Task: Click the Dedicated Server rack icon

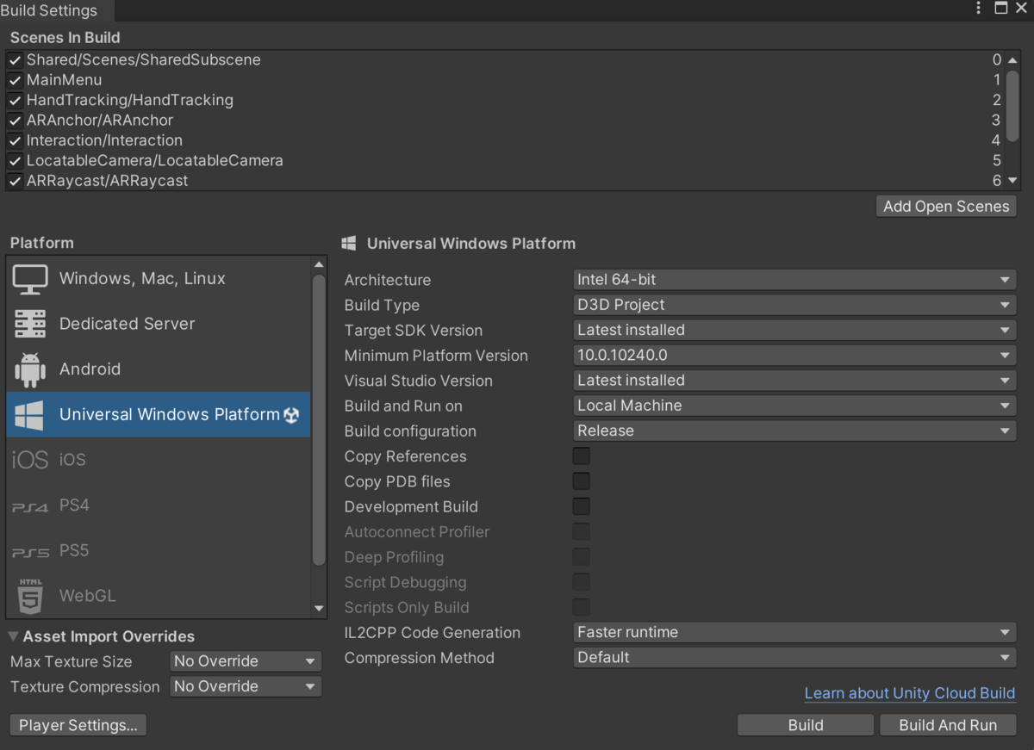Action: [x=30, y=324]
